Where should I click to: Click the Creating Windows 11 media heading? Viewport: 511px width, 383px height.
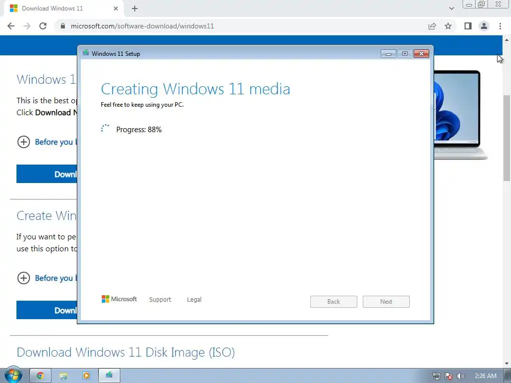(196, 89)
